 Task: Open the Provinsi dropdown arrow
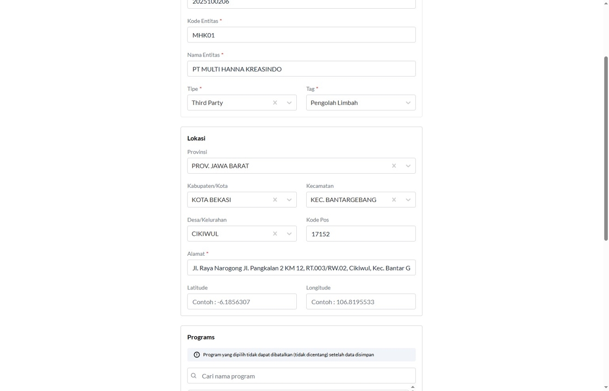408,166
